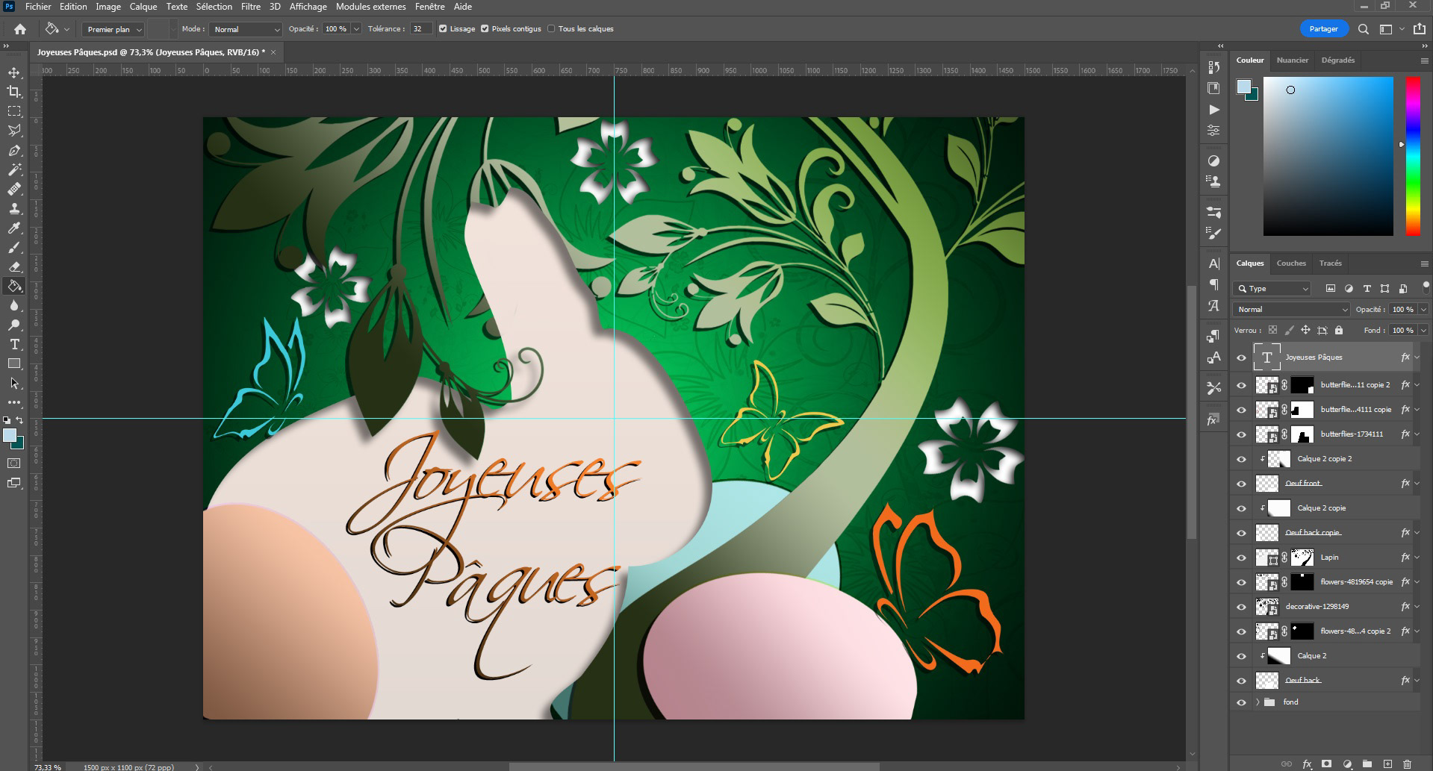Toggle the Pixels contigus checkbox

[x=485, y=29]
